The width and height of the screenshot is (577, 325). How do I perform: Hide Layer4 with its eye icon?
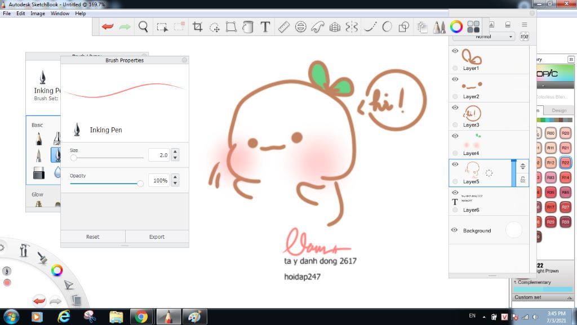pos(455,136)
